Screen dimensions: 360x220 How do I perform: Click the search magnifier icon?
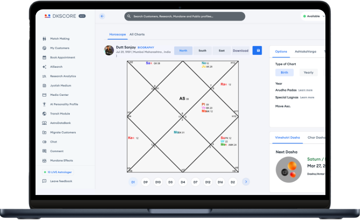[x=129, y=16]
